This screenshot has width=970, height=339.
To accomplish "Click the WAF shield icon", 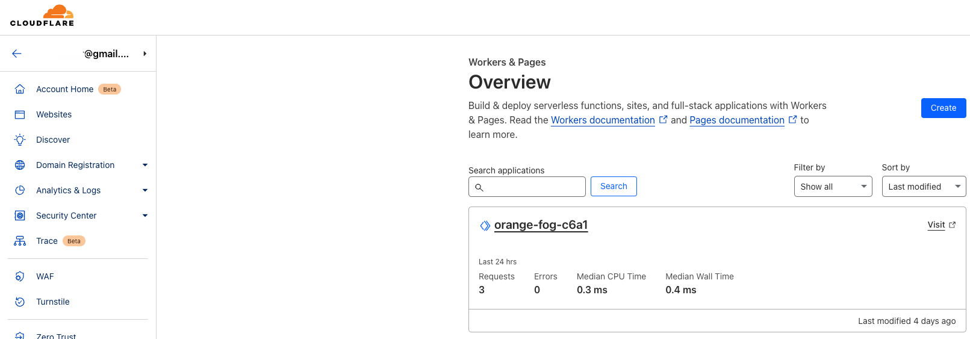I will tap(20, 276).
